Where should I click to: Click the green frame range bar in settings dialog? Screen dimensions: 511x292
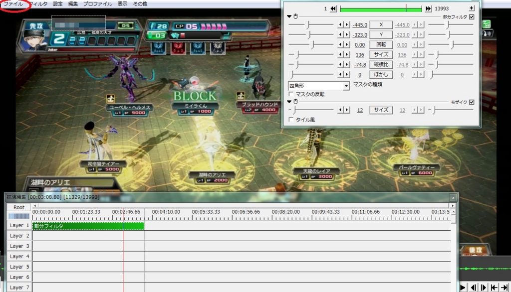(x=381, y=9)
